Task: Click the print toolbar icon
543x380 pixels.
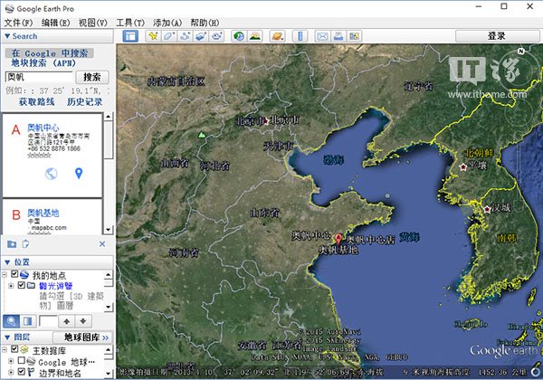Action: tap(338, 36)
